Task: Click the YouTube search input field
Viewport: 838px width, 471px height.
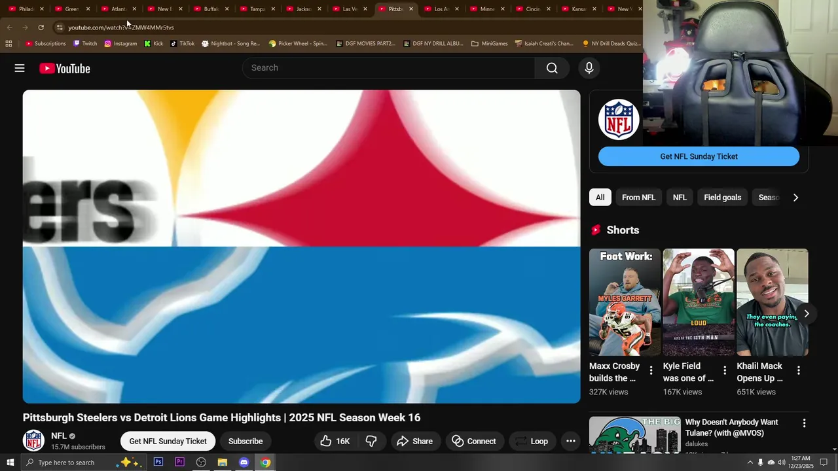Action: 389,68
